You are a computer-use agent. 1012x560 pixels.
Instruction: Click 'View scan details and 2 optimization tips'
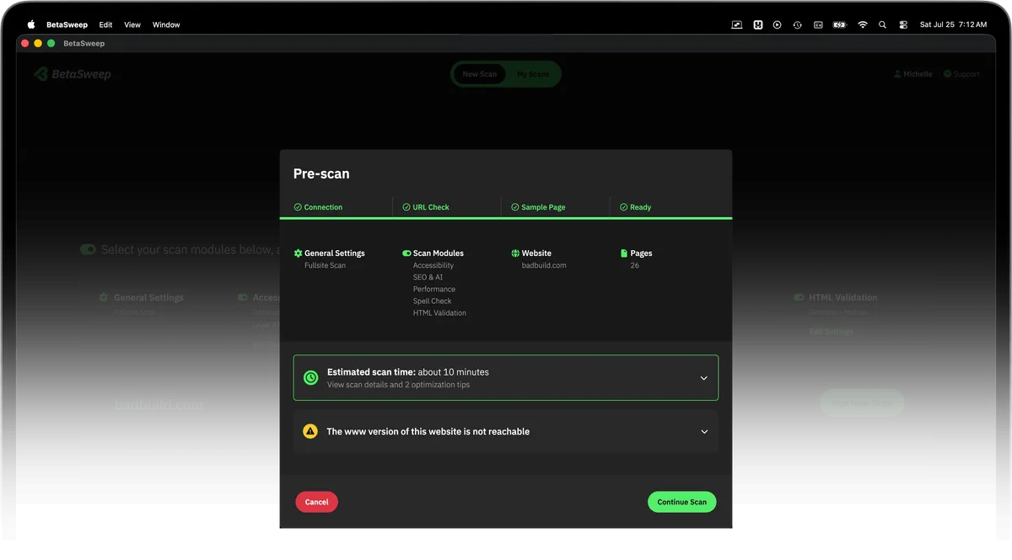coord(399,385)
